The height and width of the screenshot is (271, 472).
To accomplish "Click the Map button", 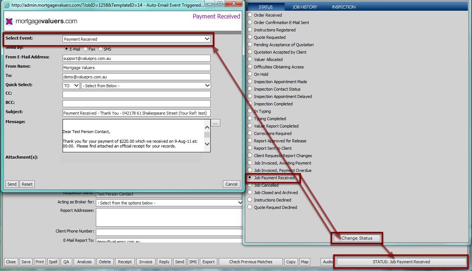I will pos(305,262).
